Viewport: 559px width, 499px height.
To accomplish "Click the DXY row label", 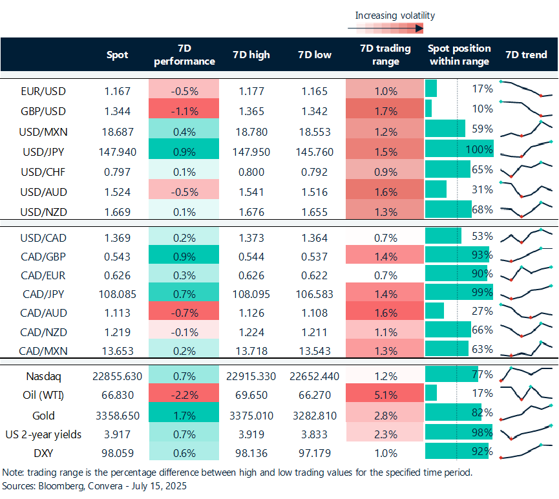I will tap(43, 453).
